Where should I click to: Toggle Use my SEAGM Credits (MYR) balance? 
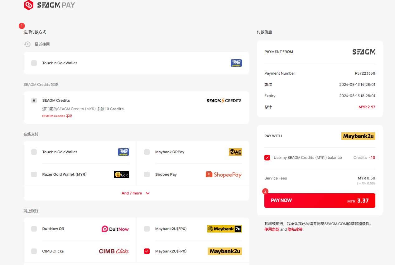[267, 158]
